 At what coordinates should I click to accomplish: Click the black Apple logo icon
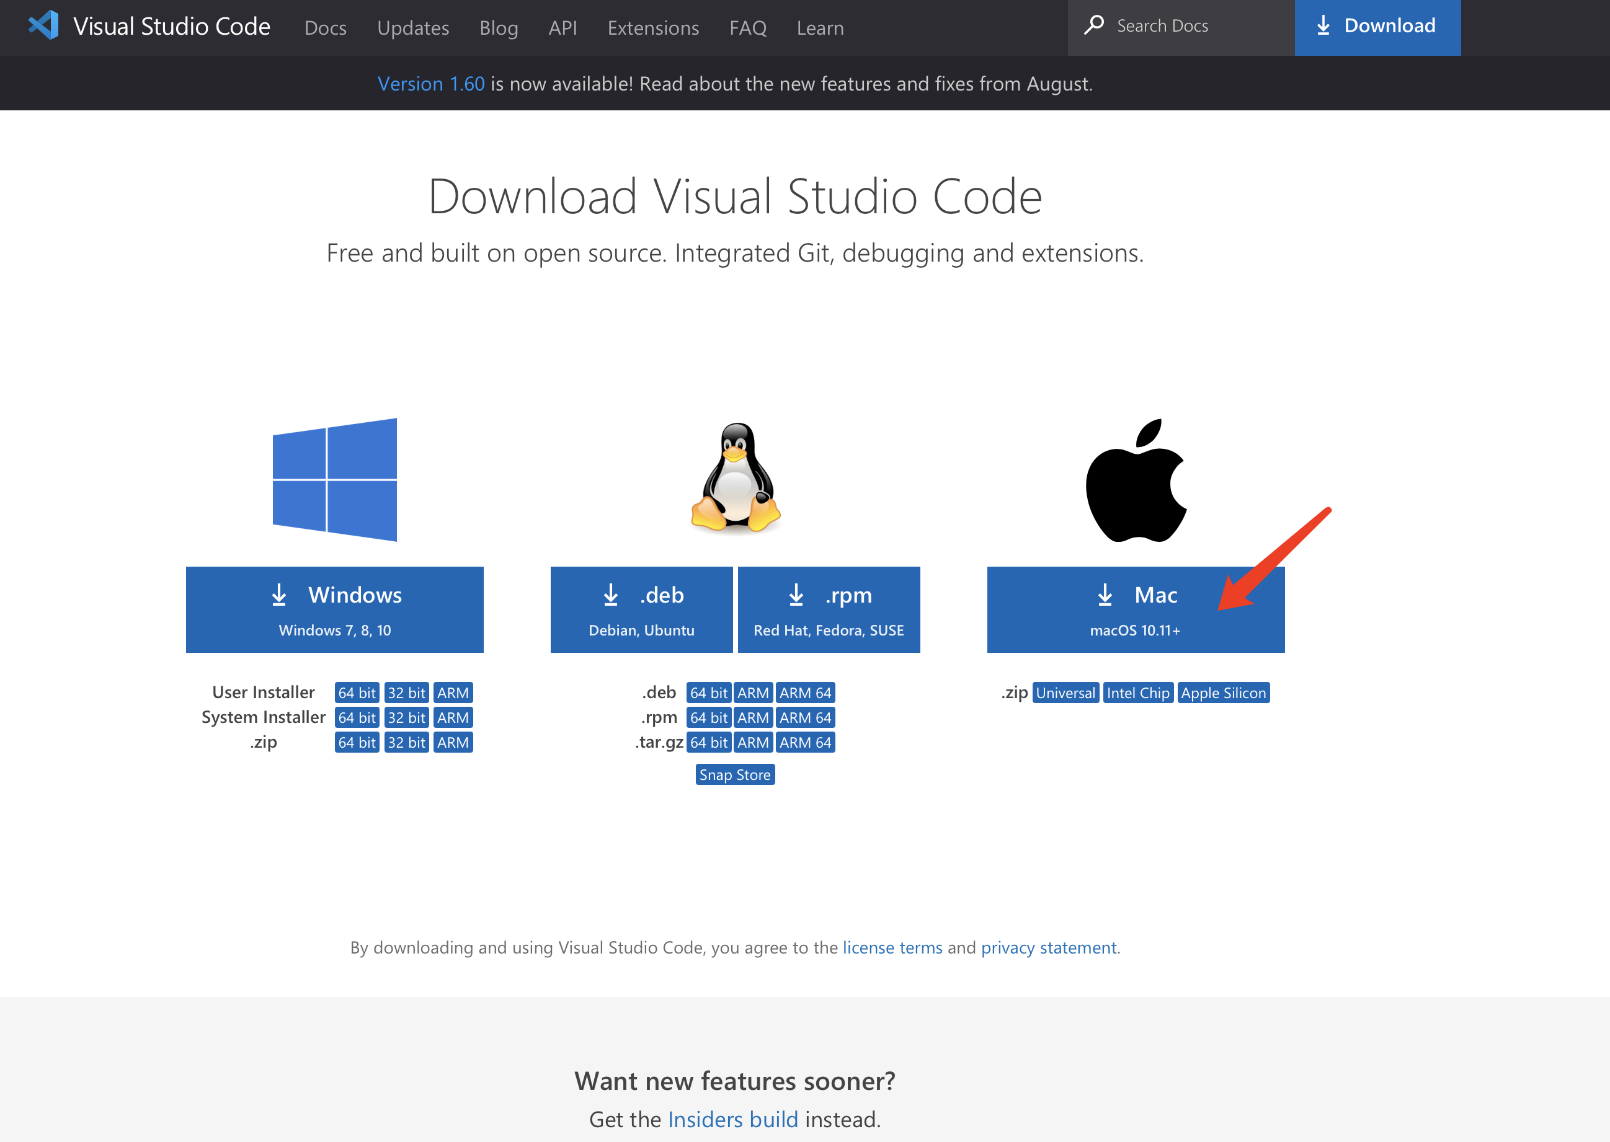click(x=1135, y=481)
